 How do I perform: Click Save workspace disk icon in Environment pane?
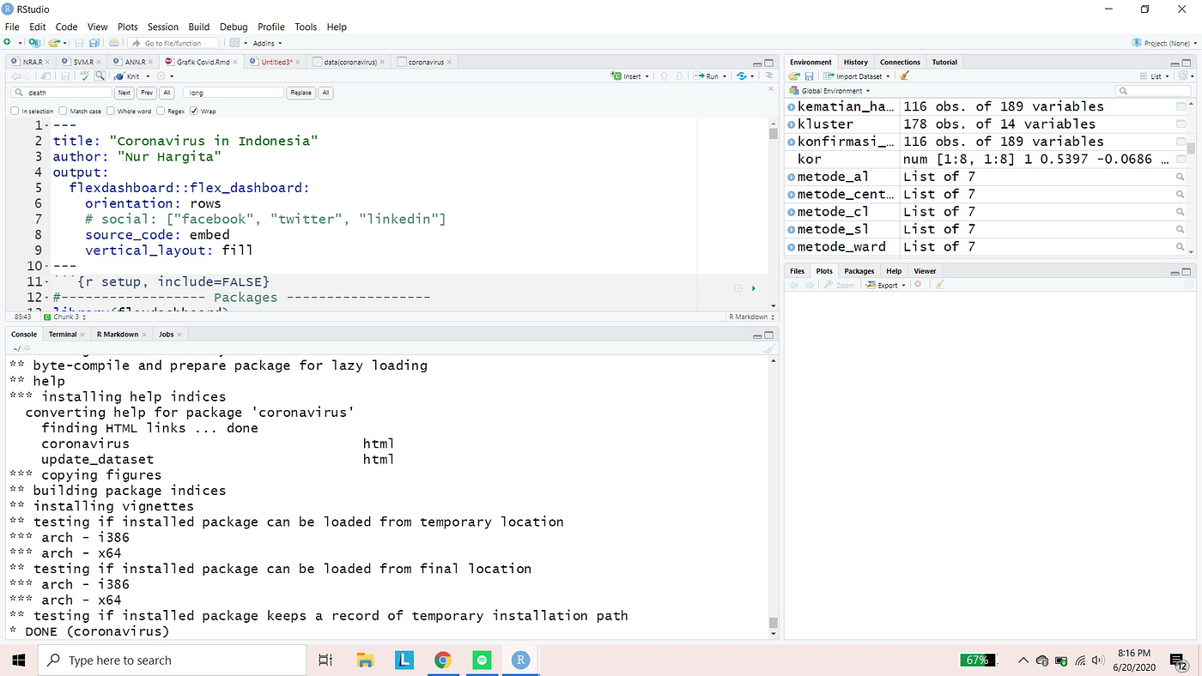809,76
